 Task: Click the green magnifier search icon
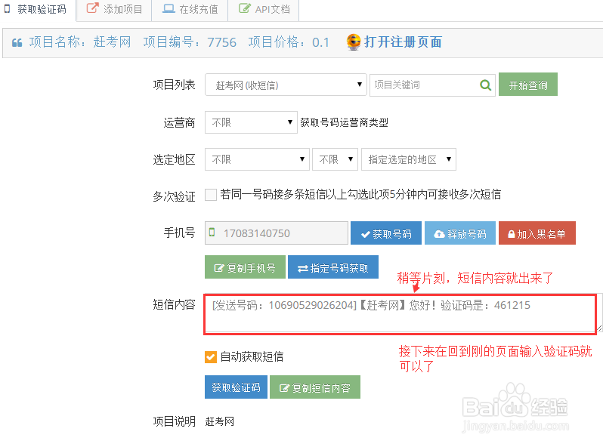point(486,85)
